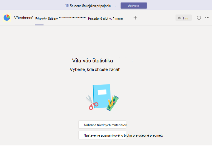Open the Poznámkový blok pre učebné predmety tab
Screen dimensions: 212x146
(72, 17)
